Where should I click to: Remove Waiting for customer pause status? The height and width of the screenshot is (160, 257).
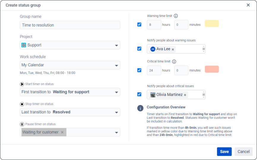click(x=62, y=132)
